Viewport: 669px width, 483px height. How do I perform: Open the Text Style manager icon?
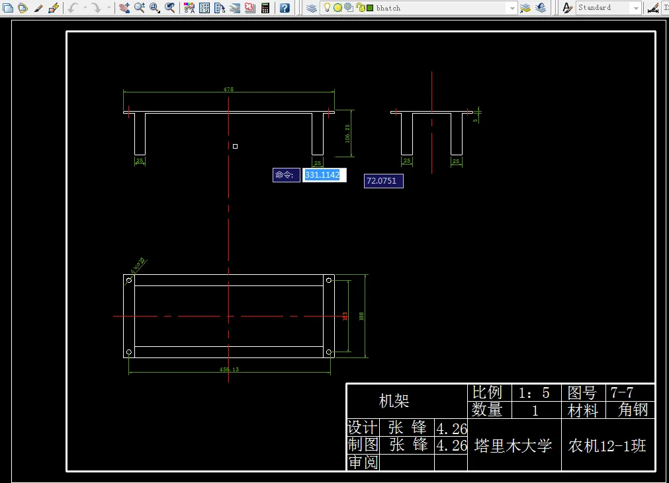tap(567, 8)
